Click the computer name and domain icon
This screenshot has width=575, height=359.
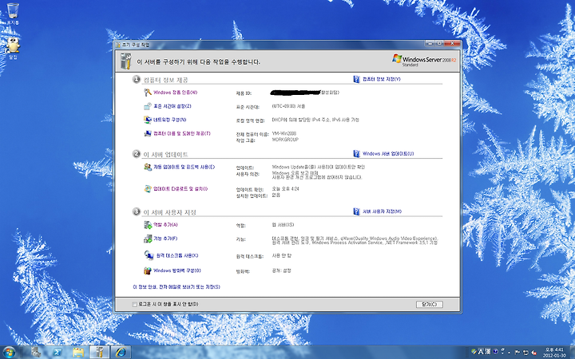tap(148, 134)
